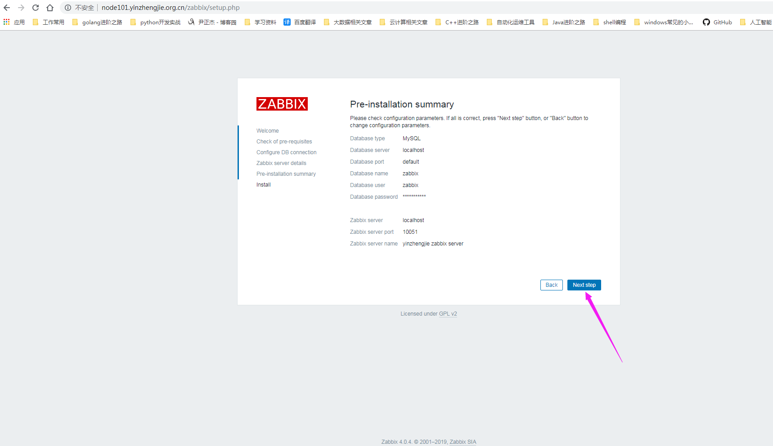Go to browser home page icon
The image size is (773, 446).
tap(50, 8)
